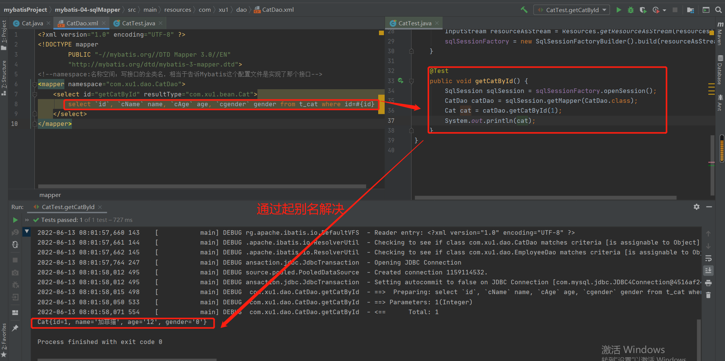The width and height of the screenshot is (725, 361).
Task: Toggle the Project tool window
Action: (4, 35)
